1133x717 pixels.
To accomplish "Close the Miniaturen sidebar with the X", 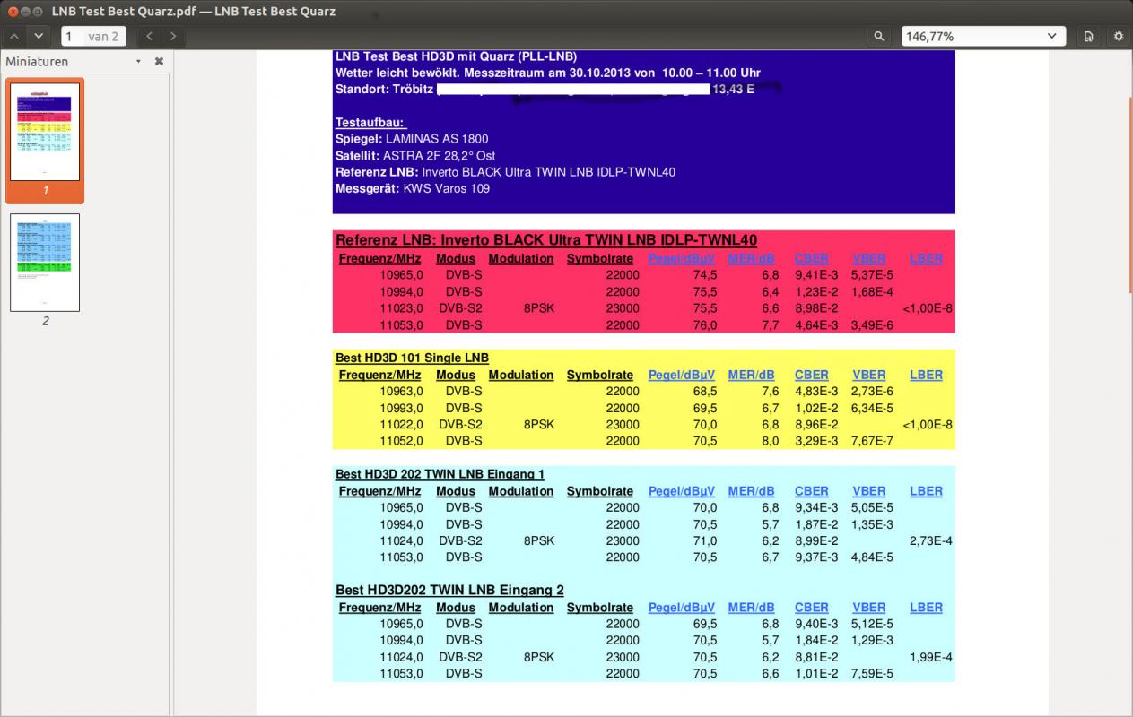I will click(159, 62).
